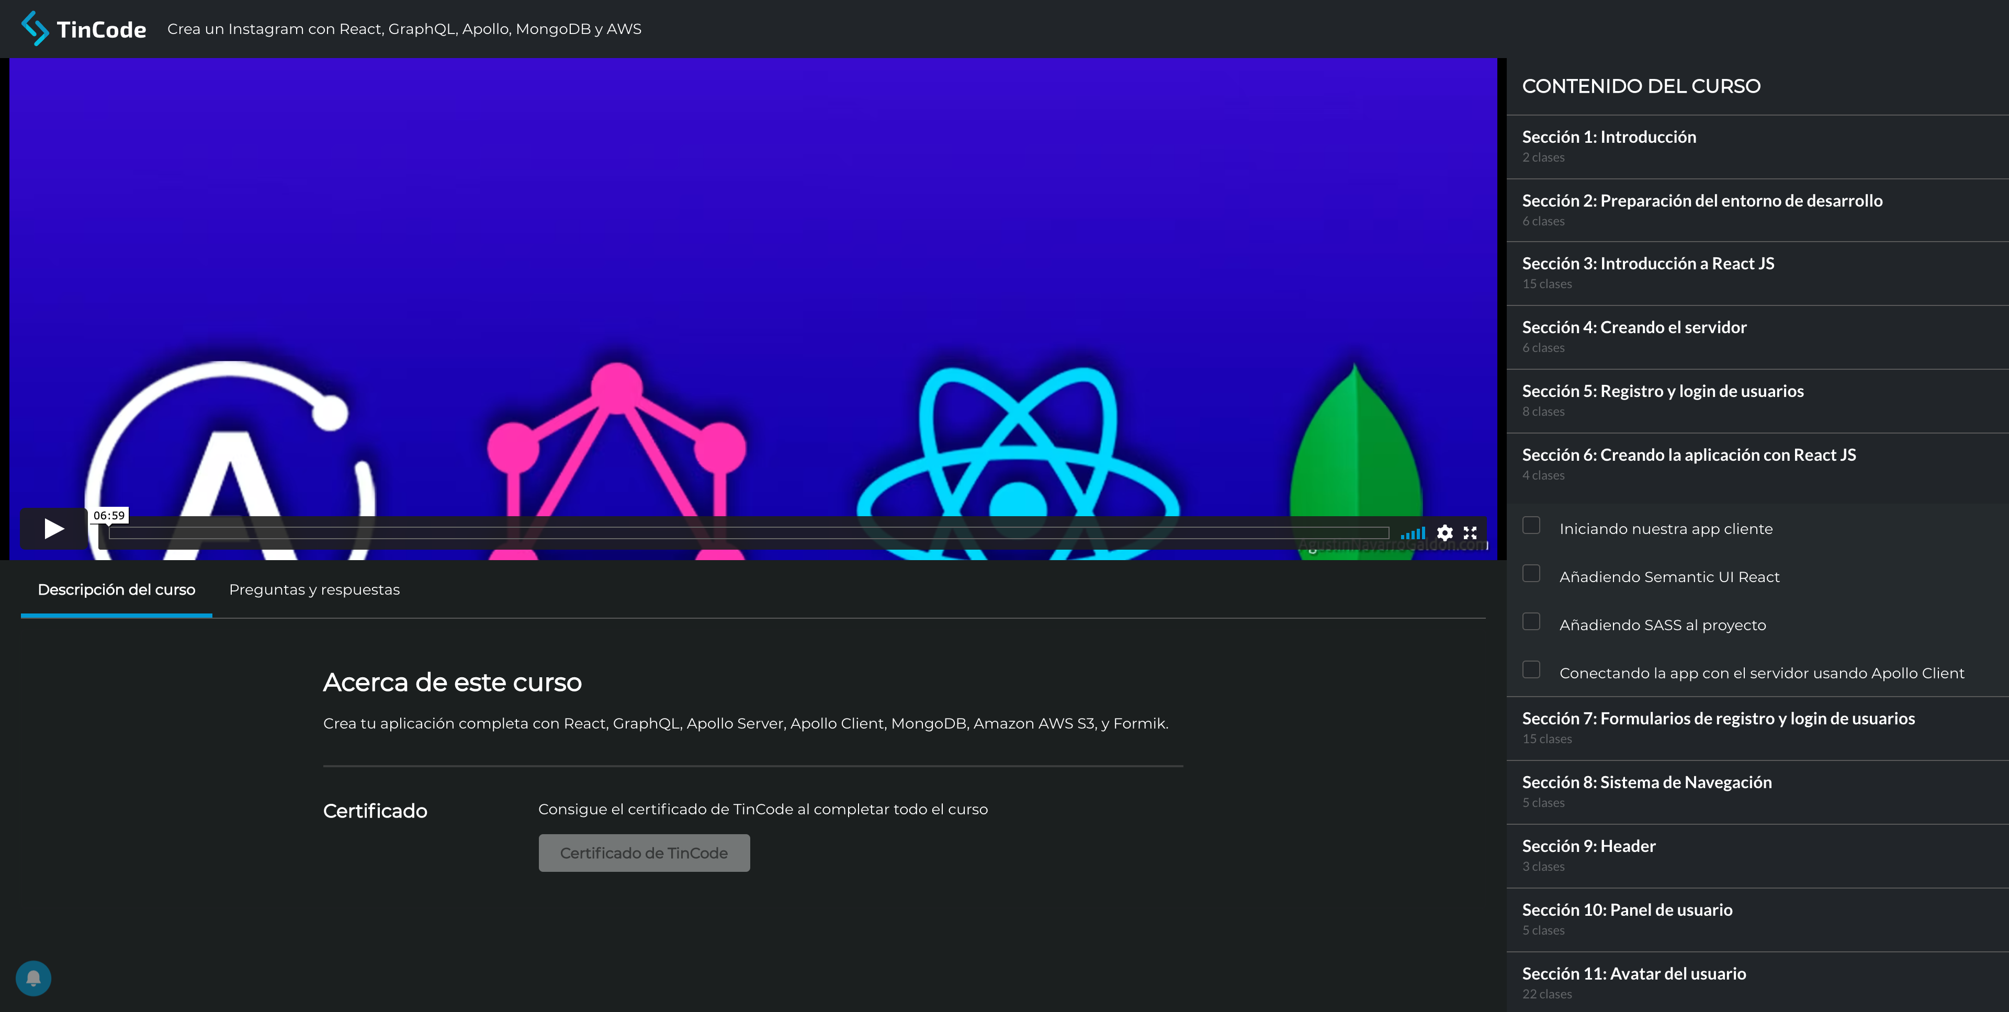Collapse Sección 6: Creando la aplicación

coord(1688,456)
